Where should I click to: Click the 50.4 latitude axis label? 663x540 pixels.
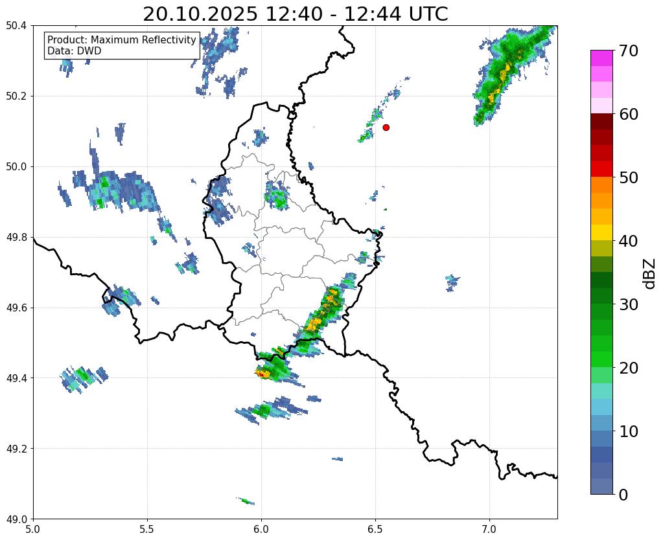point(16,26)
